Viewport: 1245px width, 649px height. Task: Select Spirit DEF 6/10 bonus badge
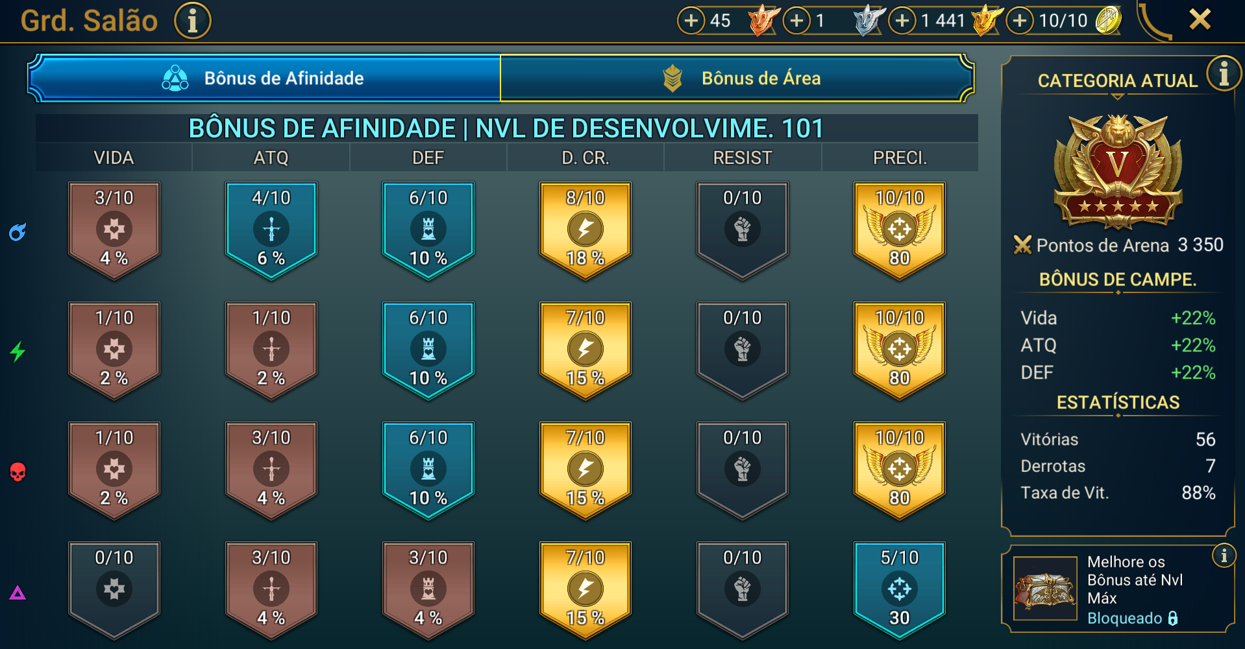pyautogui.click(x=428, y=351)
